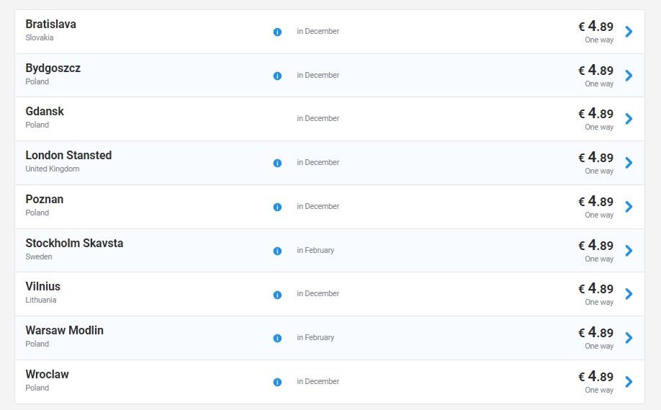Screen dimensions: 661x410
Task: Click the chevron arrow for Gdansk
Action: point(629,119)
